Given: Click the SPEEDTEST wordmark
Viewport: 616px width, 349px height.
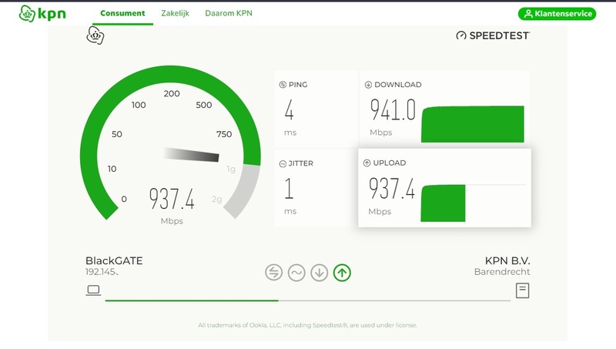Looking at the screenshot, I should (499, 35).
